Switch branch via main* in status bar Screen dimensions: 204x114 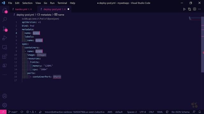[13, 112]
